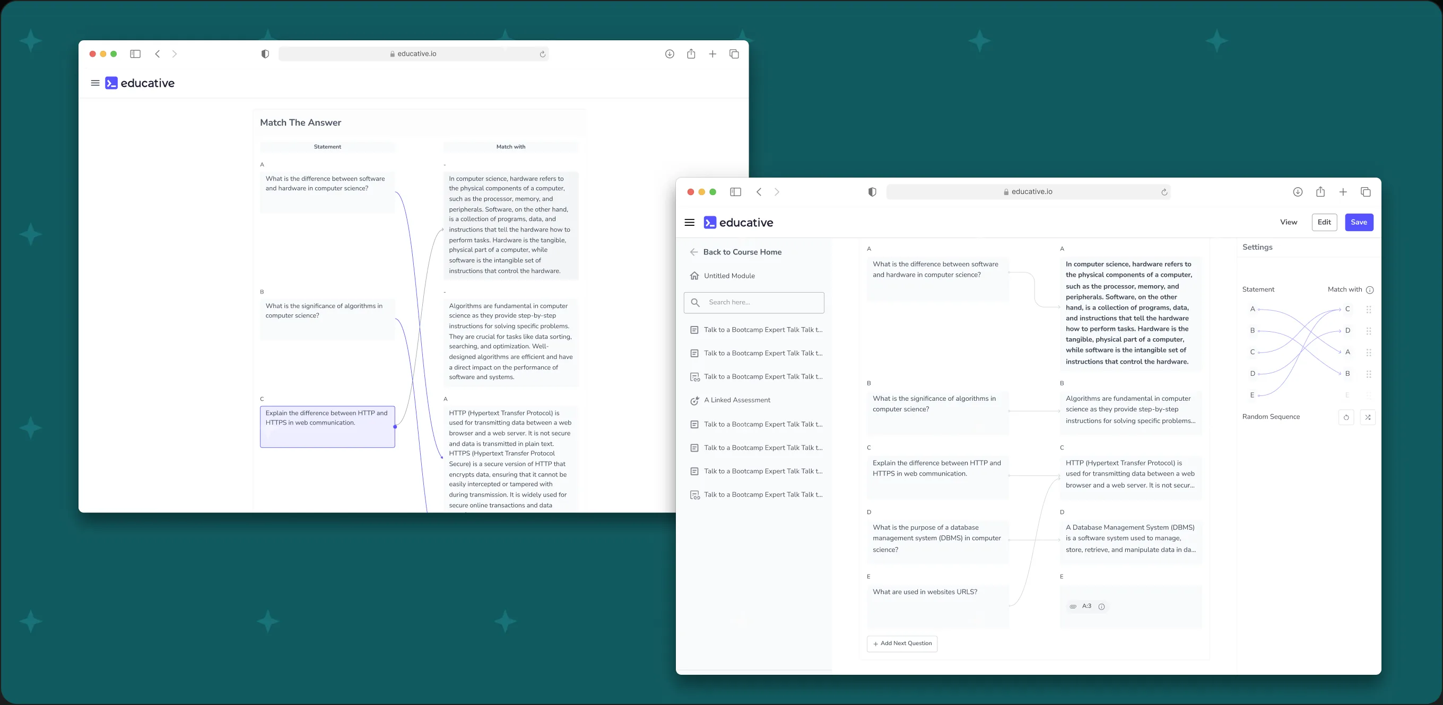Click privacy shield icon in front browser
Screen dimensions: 1443x705
click(x=872, y=192)
